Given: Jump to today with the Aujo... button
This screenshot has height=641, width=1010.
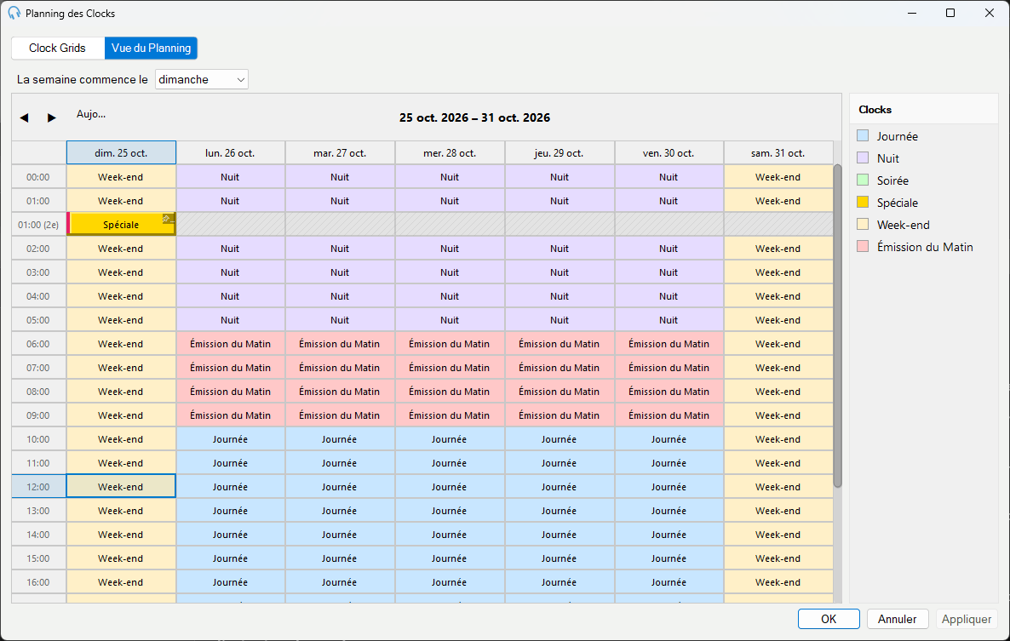Looking at the screenshot, I should (91, 114).
